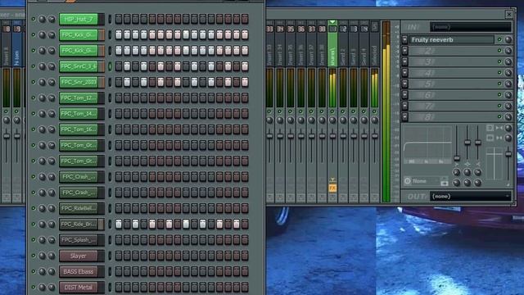This screenshot has width=524, height=295.
Task: Click the FPC_RideBell channel button
Action: click(79, 208)
